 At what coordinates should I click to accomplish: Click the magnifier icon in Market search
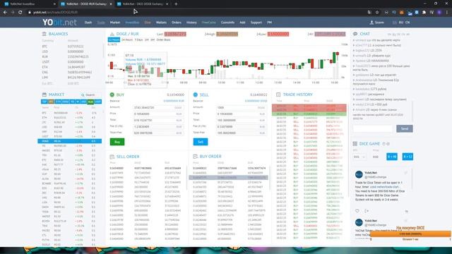pyautogui.click(x=83, y=95)
